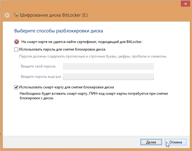Click the "Далее" button

coord(151,142)
